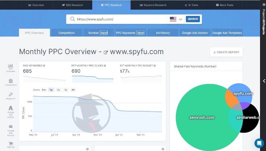Screen dimensions: 266x151
Task: Open the chat support bubble icon
Action: (259, 143)
